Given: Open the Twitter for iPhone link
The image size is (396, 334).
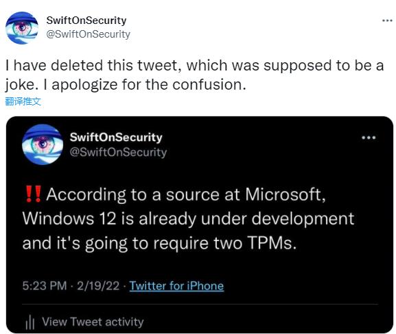Looking at the screenshot, I should click(176, 286).
